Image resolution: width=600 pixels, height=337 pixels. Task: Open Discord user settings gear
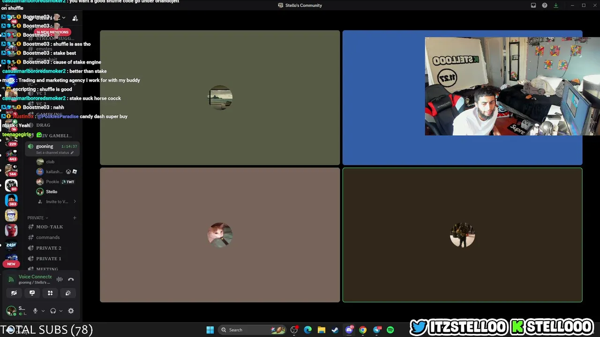coord(71,311)
